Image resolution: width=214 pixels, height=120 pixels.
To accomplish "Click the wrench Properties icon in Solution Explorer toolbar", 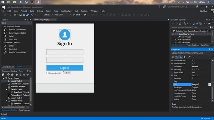I will [209, 24].
